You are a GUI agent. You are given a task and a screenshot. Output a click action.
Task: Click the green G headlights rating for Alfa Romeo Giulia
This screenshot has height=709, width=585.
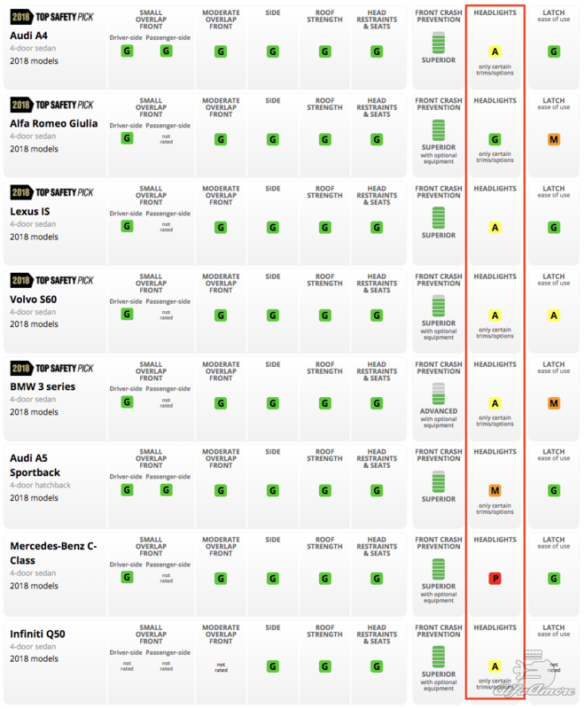pos(495,139)
